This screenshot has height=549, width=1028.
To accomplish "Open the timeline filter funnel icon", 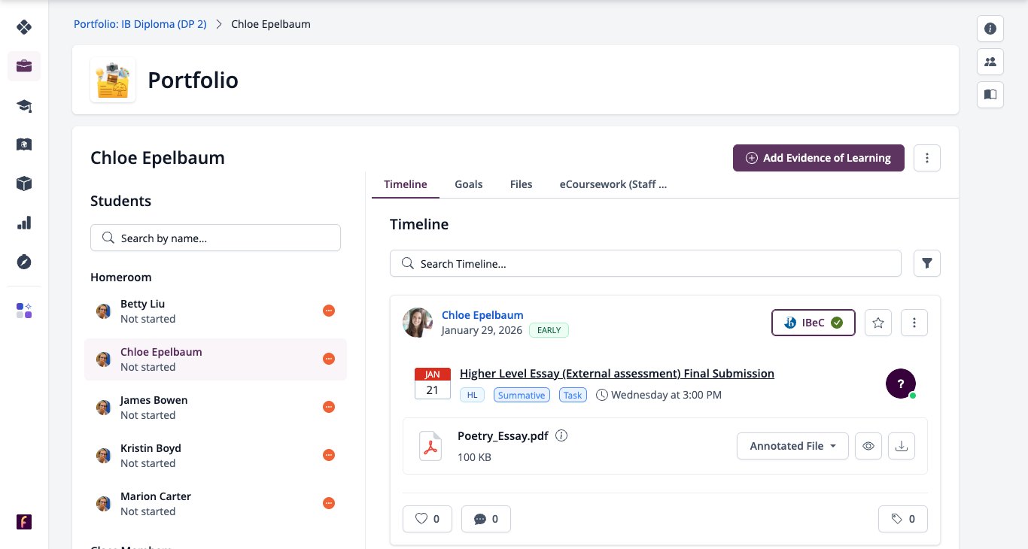I will coord(927,263).
